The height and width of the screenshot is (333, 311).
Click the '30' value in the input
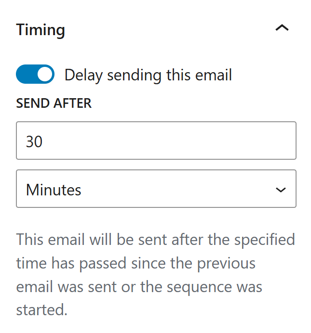click(x=34, y=141)
